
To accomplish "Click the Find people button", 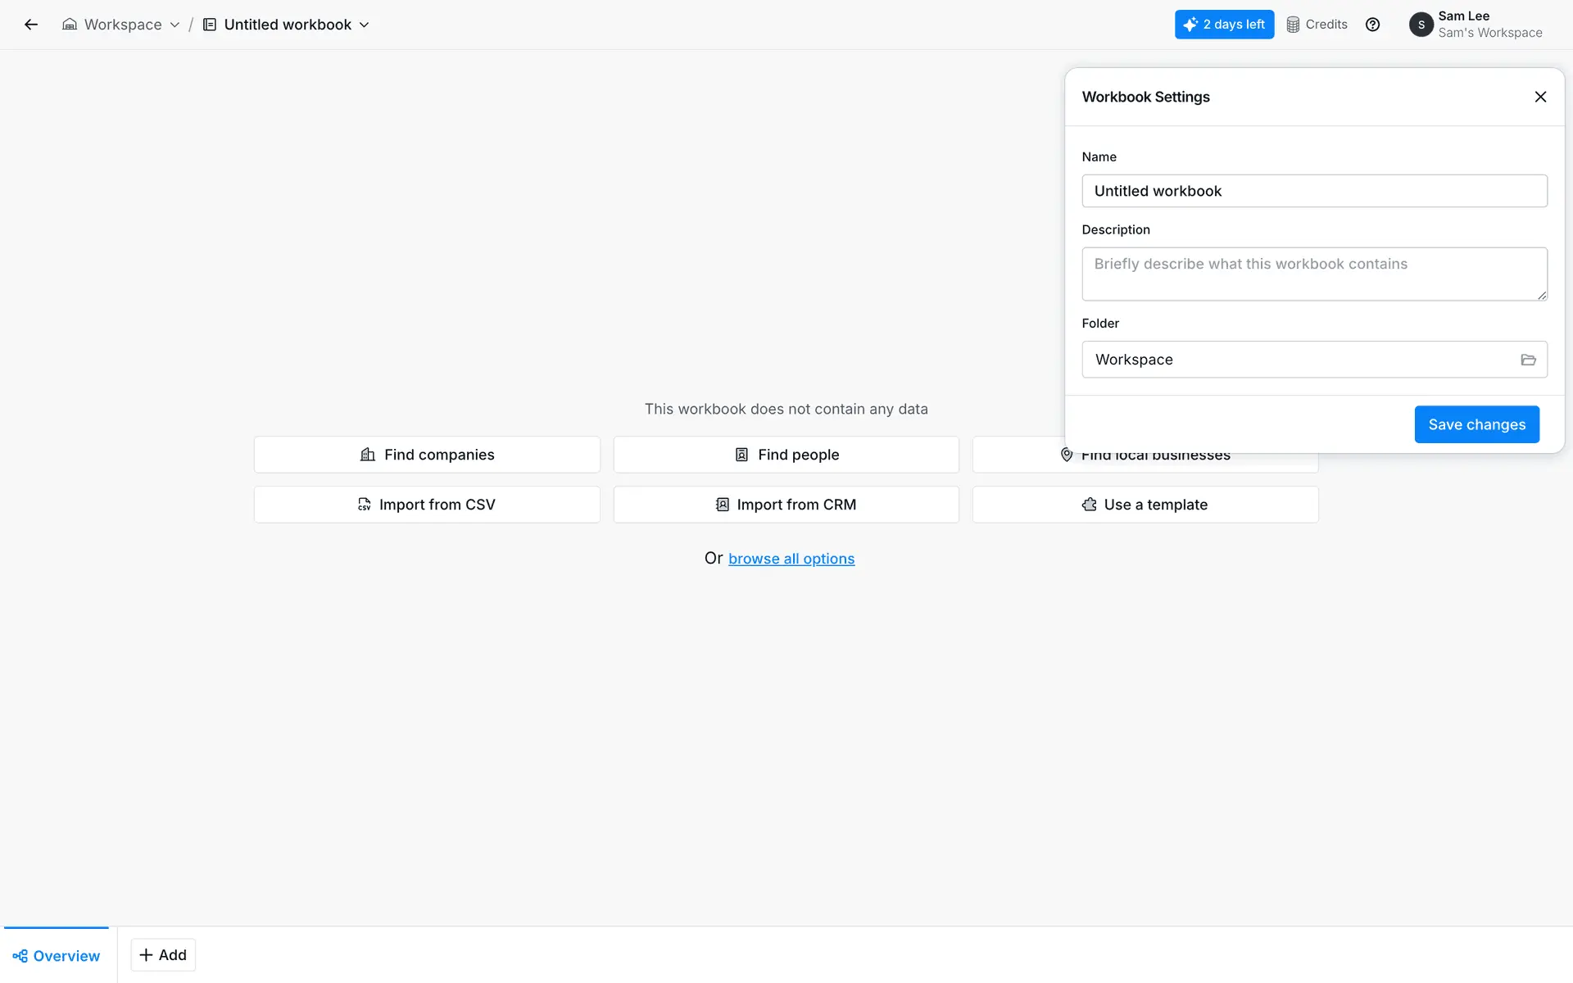I will (x=786, y=455).
